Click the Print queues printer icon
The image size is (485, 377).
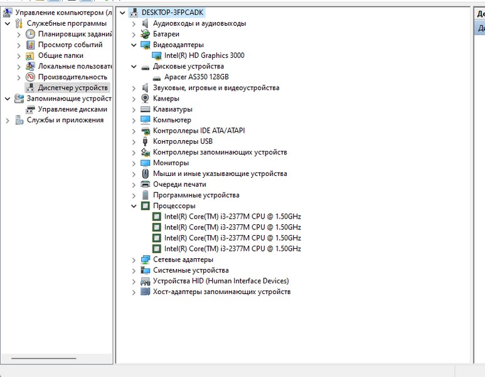(x=146, y=184)
